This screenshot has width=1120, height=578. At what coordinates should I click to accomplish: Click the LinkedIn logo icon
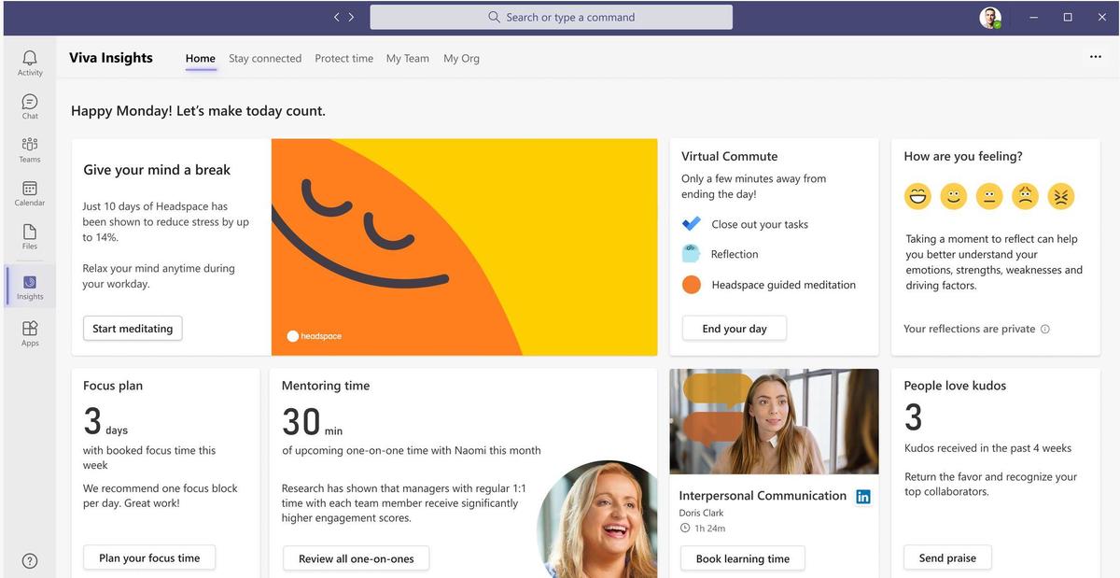pyautogui.click(x=863, y=497)
